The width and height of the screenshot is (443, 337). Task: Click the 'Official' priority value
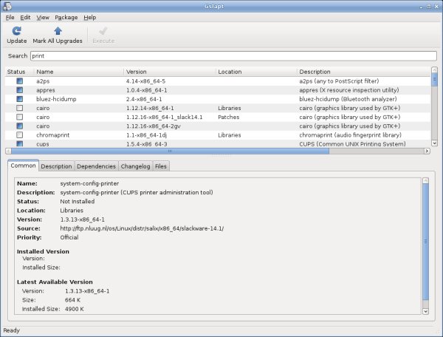click(x=69, y=237)
